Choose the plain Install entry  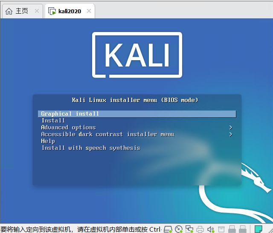53,120
